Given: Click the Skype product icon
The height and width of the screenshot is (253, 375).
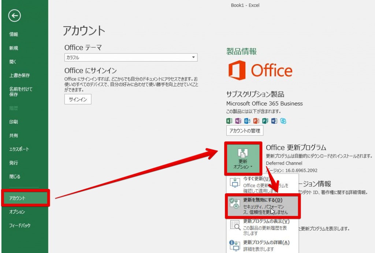Looking at the screenshot, I should click(283, 121).
